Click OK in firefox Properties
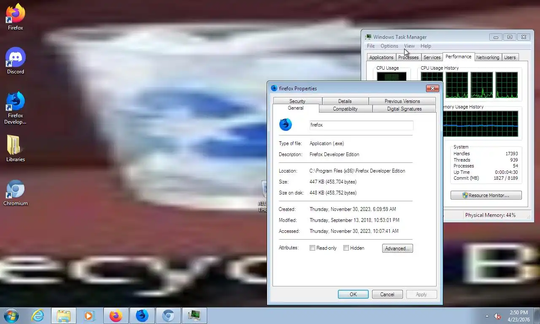540x324 pixels. 353,294
